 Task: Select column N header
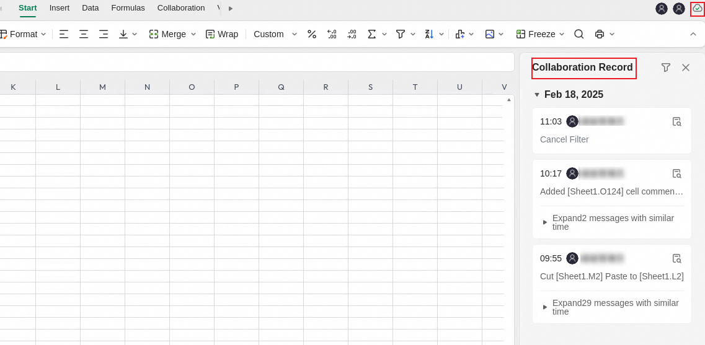[x=147, y=87]
